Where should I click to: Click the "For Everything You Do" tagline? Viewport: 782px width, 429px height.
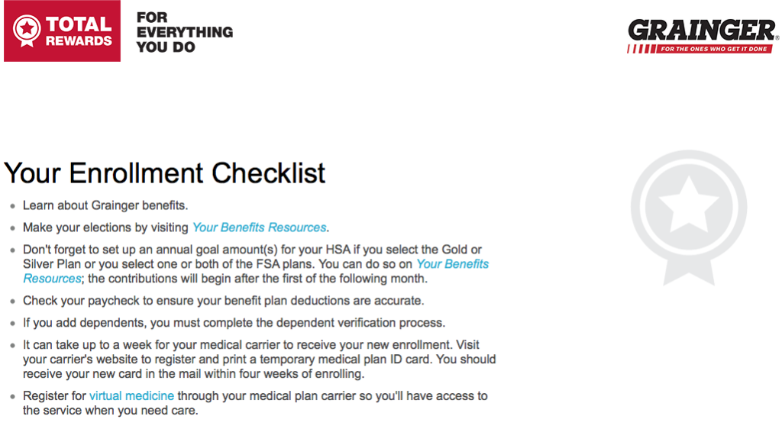click(x=184, y=32)
